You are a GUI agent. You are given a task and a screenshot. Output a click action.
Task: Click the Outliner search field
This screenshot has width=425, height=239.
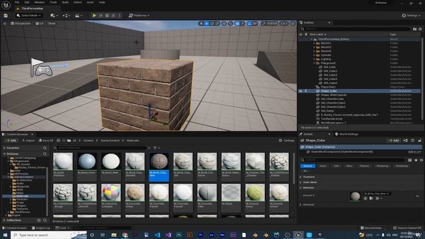[356, 29]
